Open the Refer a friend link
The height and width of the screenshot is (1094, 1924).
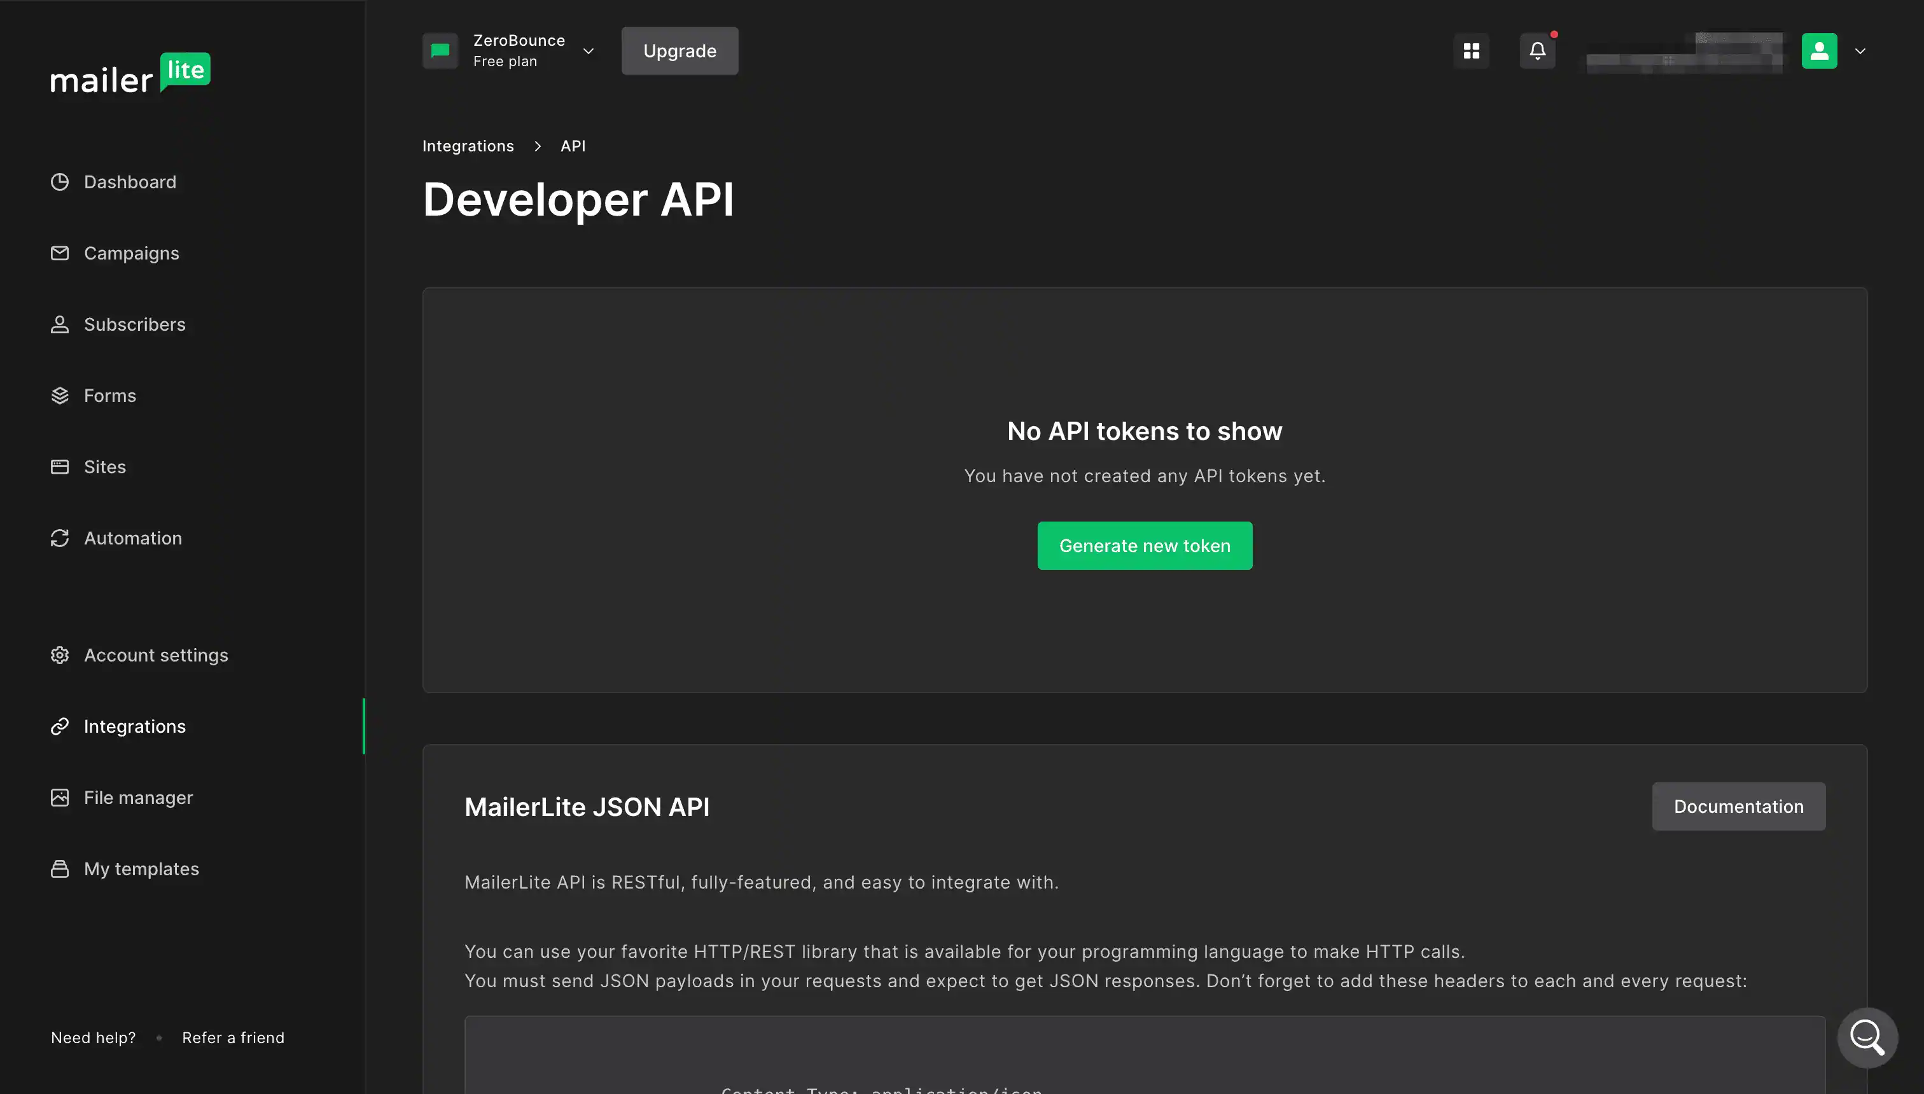click(234, 1037)
